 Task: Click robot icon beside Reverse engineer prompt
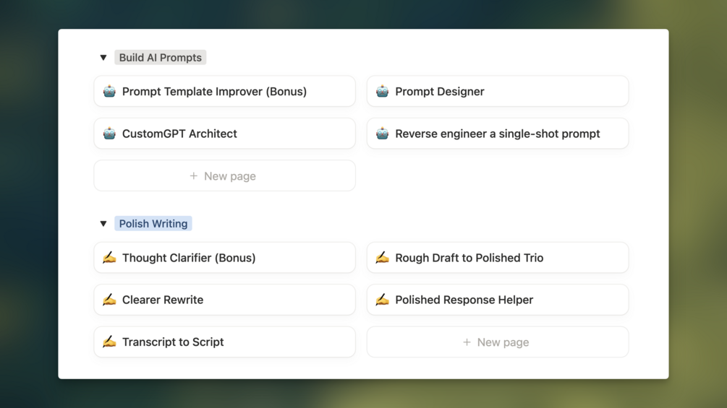coord(382,134)
